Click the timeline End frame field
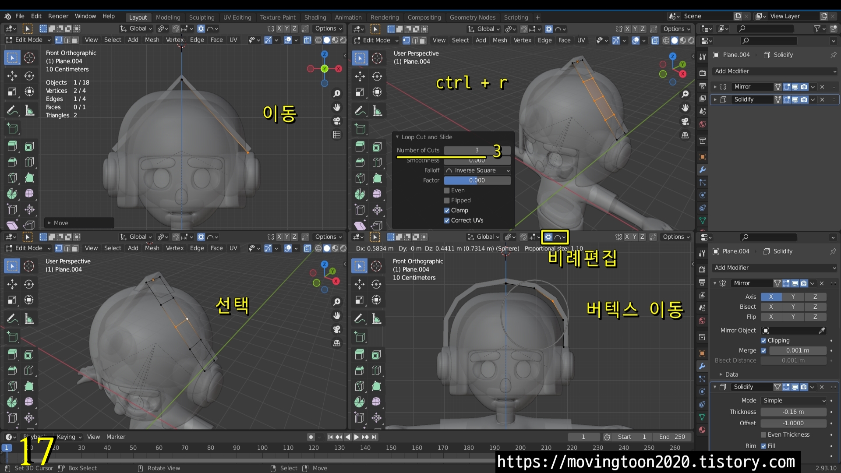 tap(671, 437)
